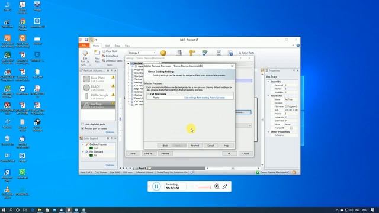Image resolution: width=379 pixels, height=213 pixels.
Task: Click Clear Nest in the ribbon
Action: (x=110, y=51)
